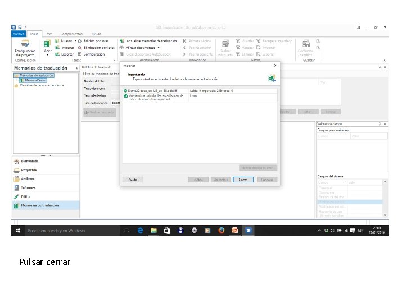Click Exportar in the Tareas group
405x303 pixels.
[64, 54]
